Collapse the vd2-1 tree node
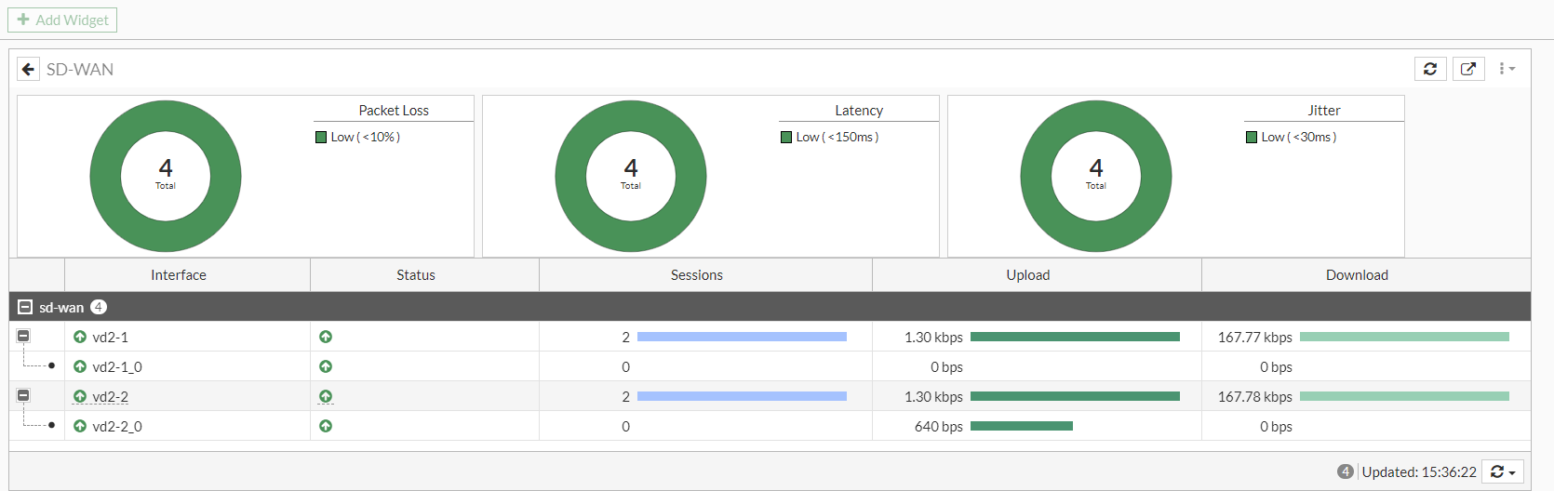Image resolution: width=1554 pixels, height=491 pixels. [23, 336]
